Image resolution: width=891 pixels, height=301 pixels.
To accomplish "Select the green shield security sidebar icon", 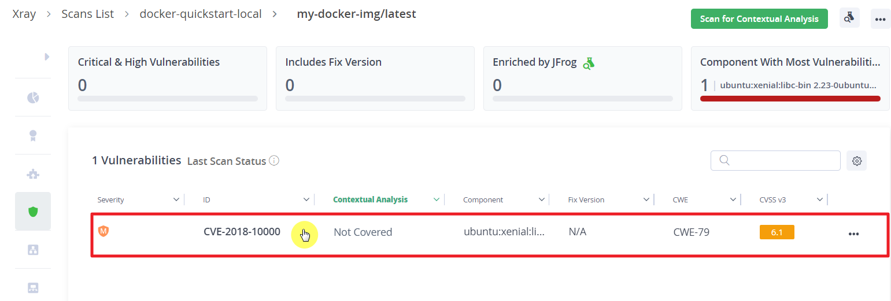I will (x=33, y=212).
